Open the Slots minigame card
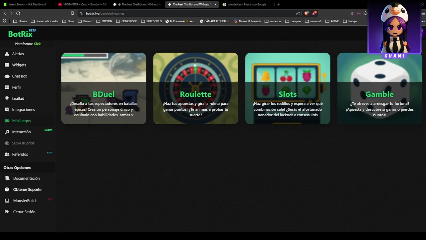Screen dimensions: 426x240 (x=288, y=88)
